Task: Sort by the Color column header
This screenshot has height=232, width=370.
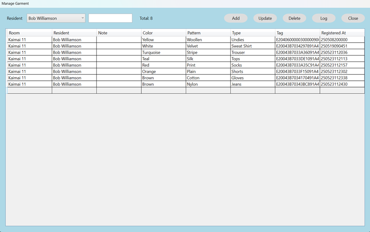Action: [163, 33]
